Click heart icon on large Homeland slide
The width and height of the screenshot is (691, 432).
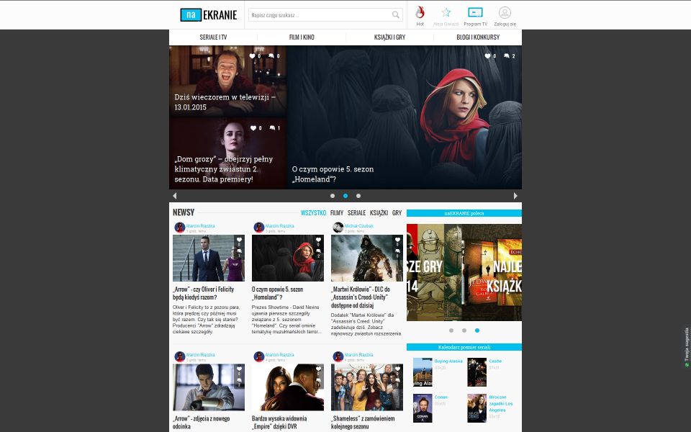(487, 56)
